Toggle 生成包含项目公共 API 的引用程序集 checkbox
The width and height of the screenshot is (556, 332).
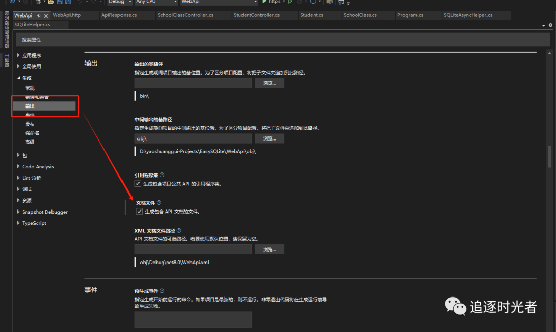coord(138,184)
